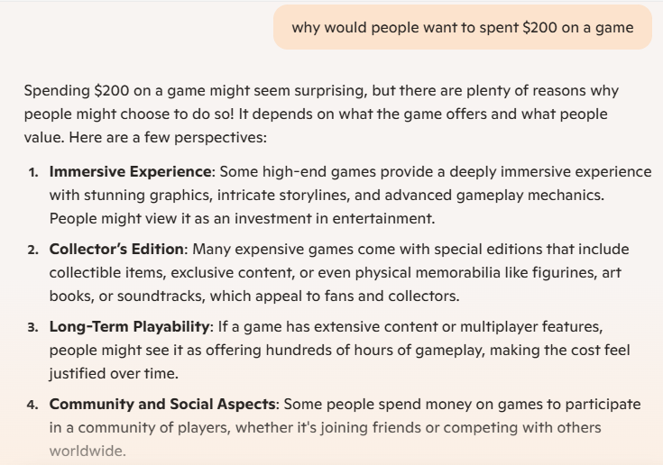Click the user message bubble about $200 game
This screenshot has width=663, height=465.
pos(463,27)
